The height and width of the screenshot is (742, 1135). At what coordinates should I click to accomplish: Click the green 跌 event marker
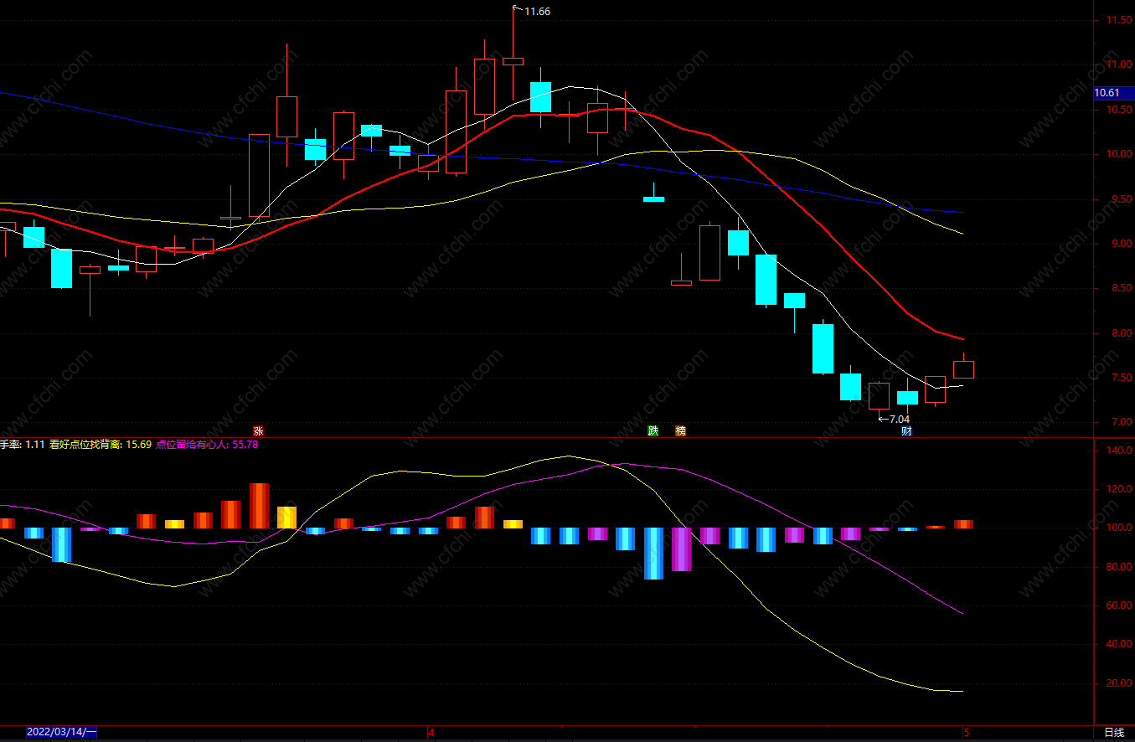[x=653, y=431]
